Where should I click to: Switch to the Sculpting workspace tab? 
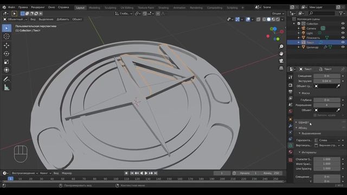(110, 8)
